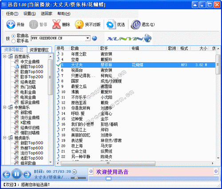The height and width of the screenshot is (189, 222).
Task: Click the note icon for song 祝英台
Action: (x=59, y=70)
